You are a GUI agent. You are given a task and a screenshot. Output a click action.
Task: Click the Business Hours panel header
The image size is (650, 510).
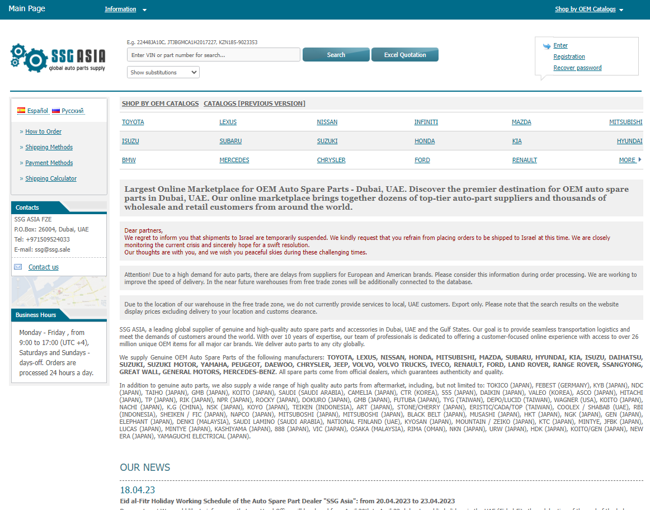coord(59,315)
